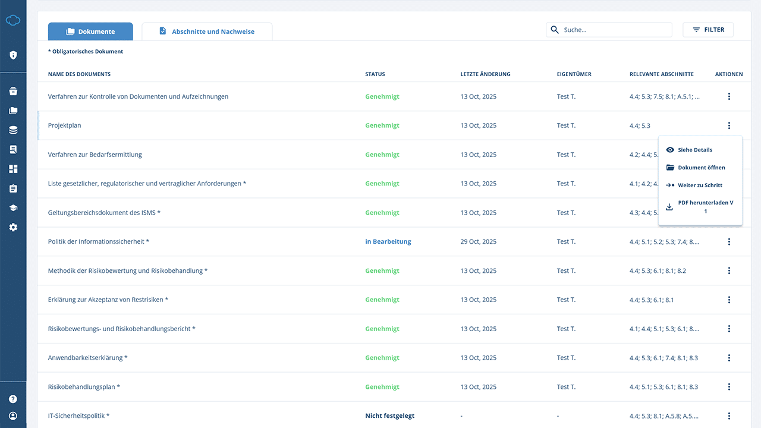
Task: Click the cloud logo in the sidebar
Action: click(x=13, y=21)
